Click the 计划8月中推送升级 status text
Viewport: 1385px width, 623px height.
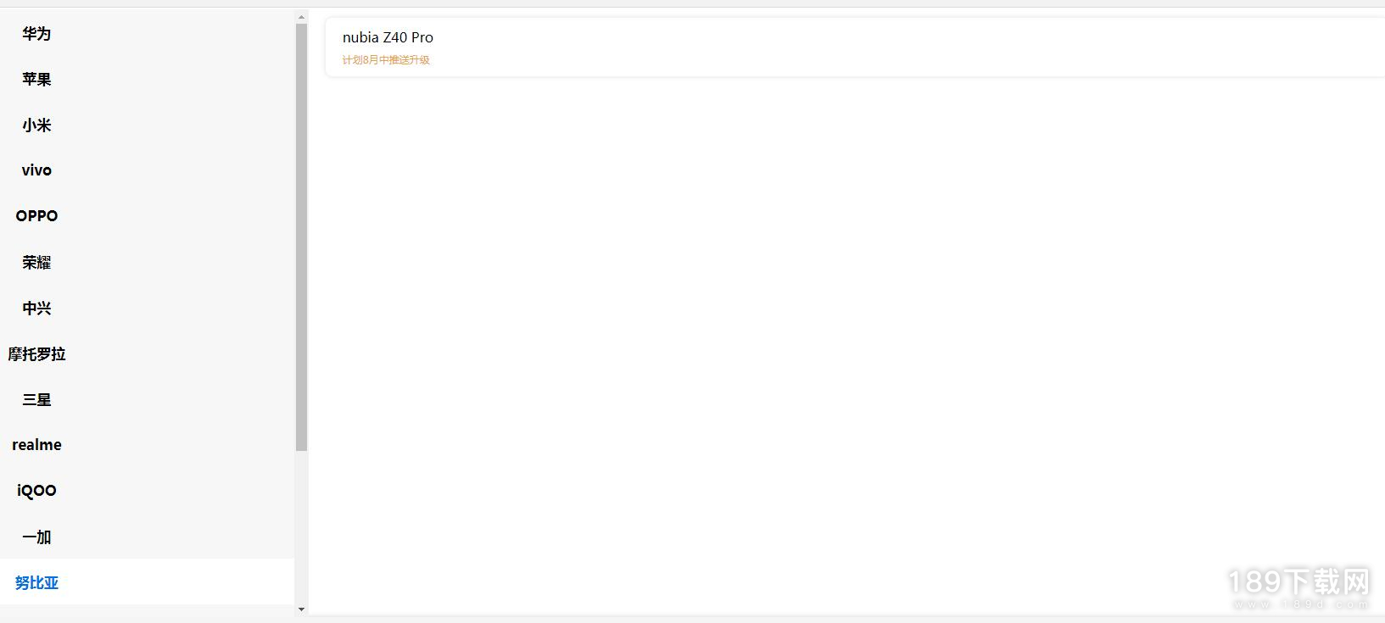(x=386, y=60)
